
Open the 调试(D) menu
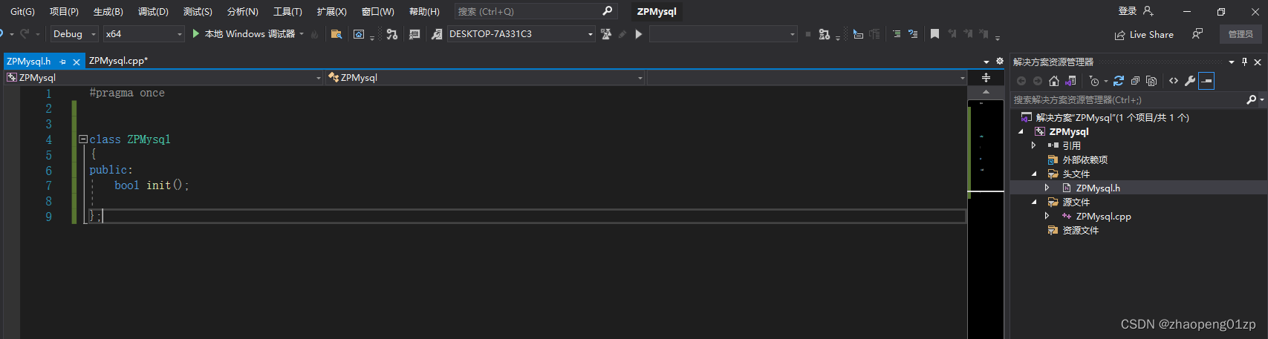pos(153,11)
